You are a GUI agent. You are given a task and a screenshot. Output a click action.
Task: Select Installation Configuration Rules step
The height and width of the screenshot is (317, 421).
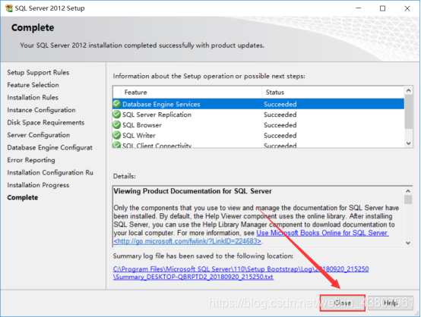point(50,173)
